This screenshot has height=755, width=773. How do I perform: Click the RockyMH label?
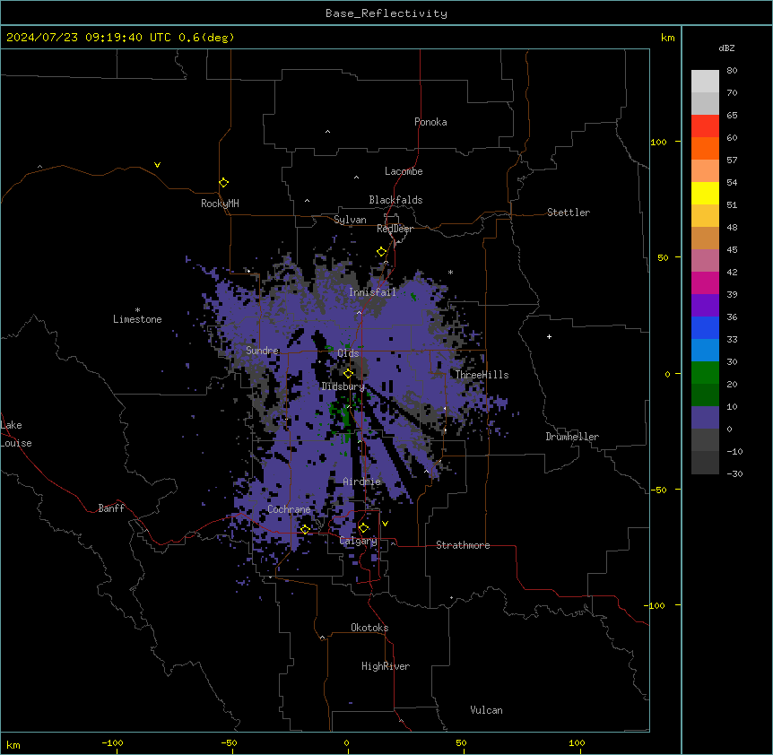(x=220, y=204)
